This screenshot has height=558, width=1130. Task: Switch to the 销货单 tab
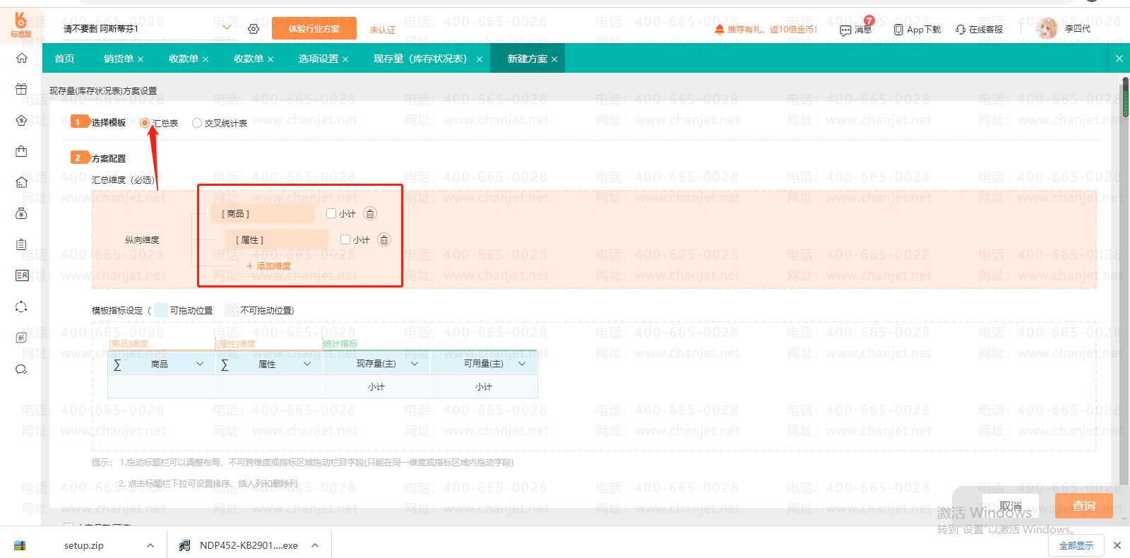click(x=119, y=59)
